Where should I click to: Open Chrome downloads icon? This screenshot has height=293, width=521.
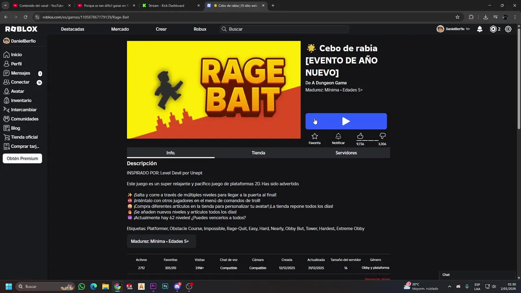[x=486, y=17]
